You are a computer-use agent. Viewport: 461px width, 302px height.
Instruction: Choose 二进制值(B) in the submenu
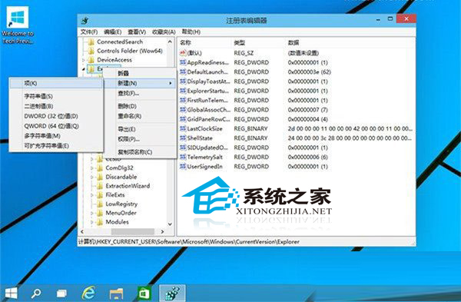[56, 106]
